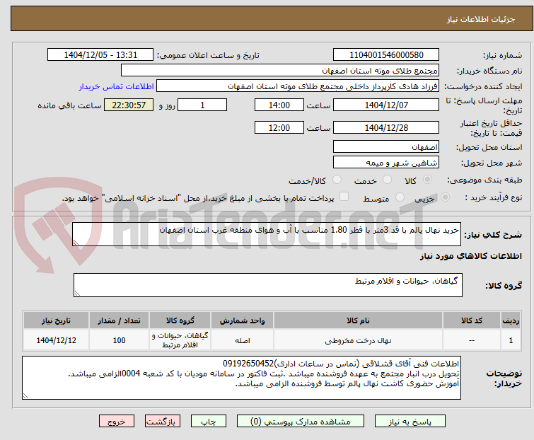Click the price validity date 1404/12/28 field

tap(386, 128)
